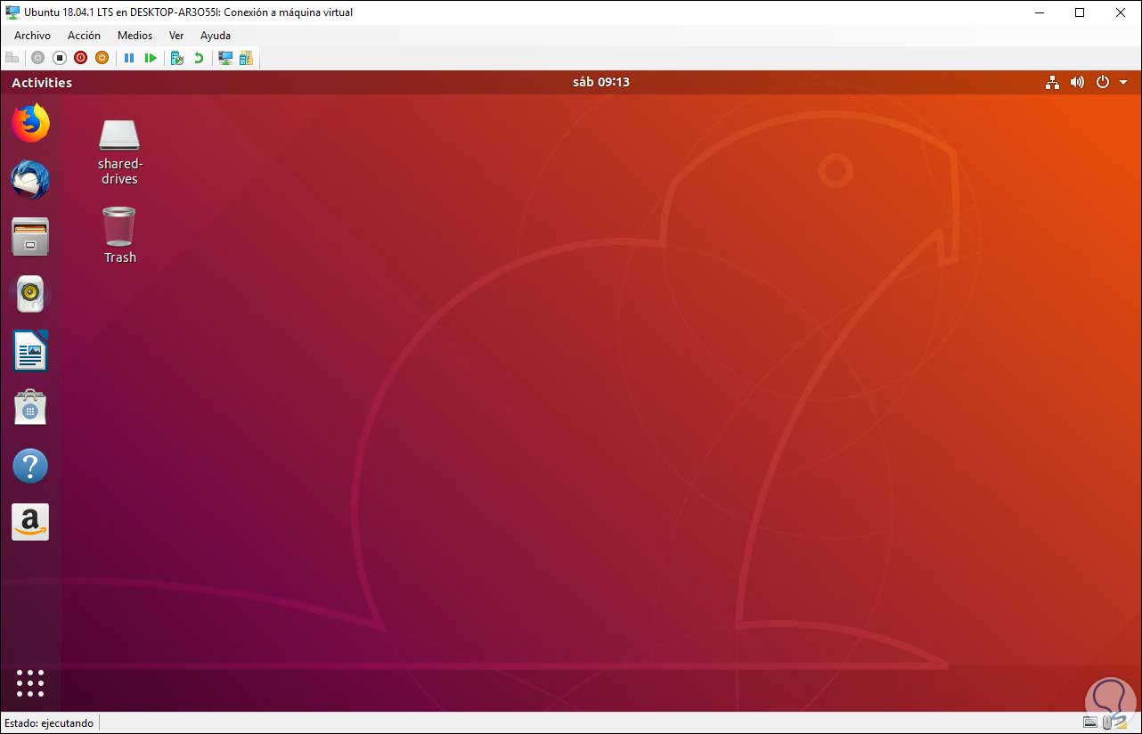Click the grey Start power button in toolbar
The image size is (1142, 734).
[x=37, y=58]
